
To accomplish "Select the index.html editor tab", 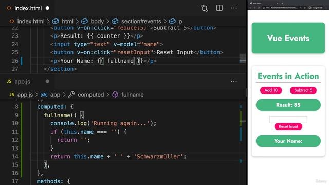I will click(x=28, y=8).
